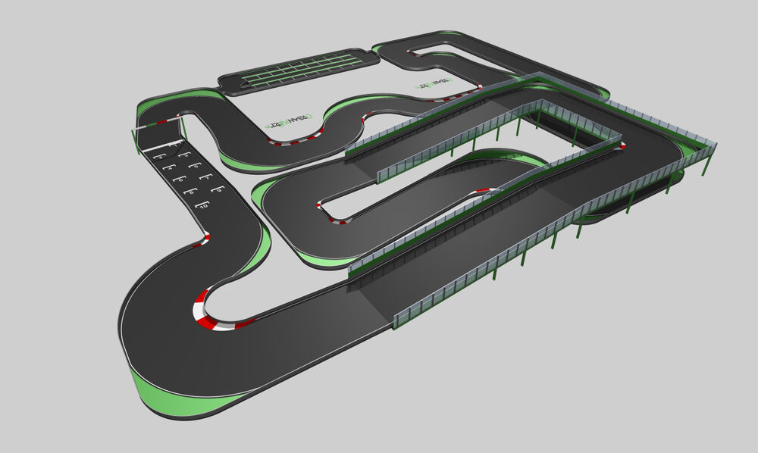The image size is (758, 453).
Task: Select grid position number 1 marking
Action: point(174,145)
